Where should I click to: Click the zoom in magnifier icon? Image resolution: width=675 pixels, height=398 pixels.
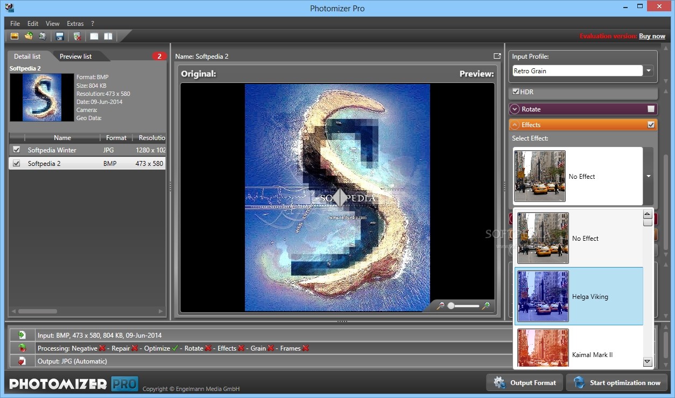coord(486,306)
